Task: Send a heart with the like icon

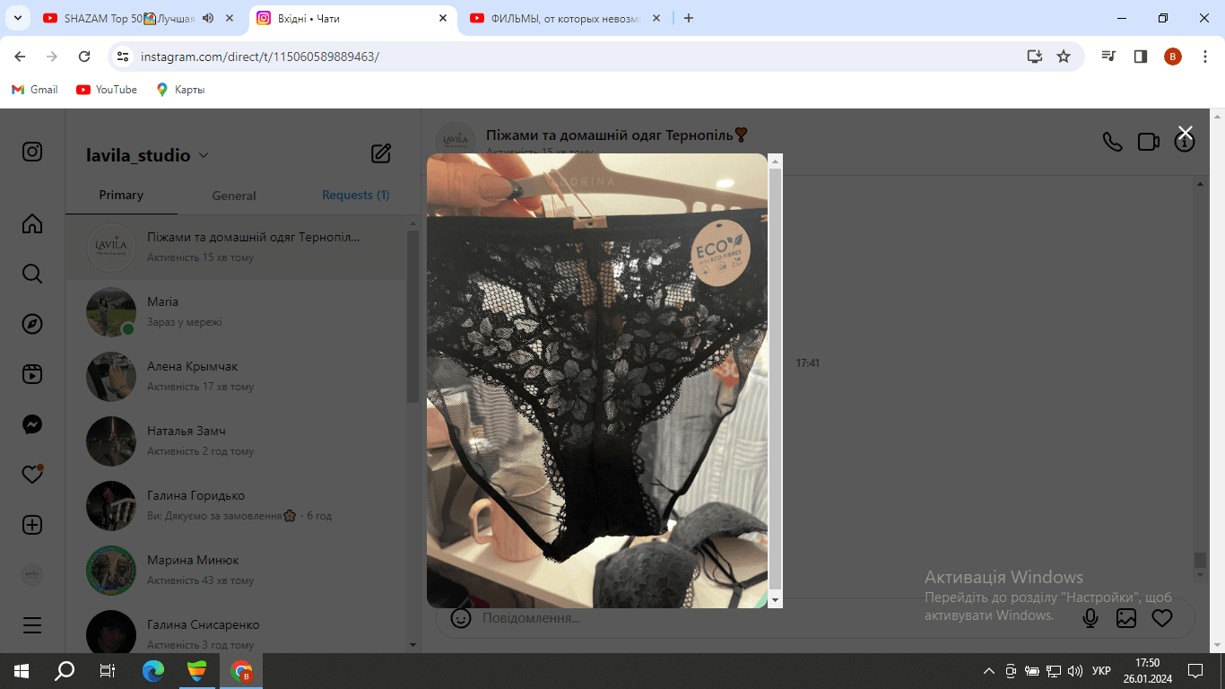Action: 1162,618
